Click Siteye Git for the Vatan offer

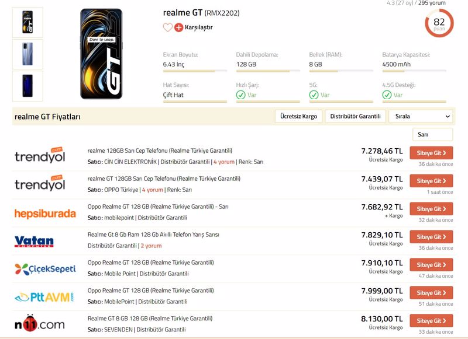431,237
